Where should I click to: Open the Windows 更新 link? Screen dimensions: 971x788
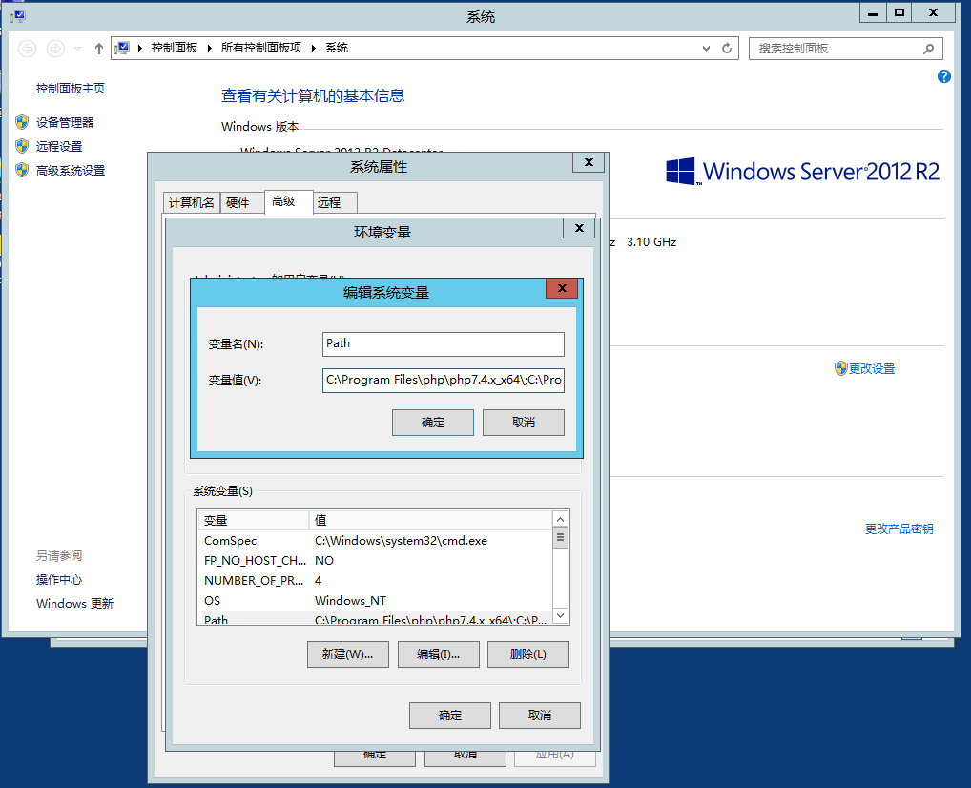pos(75,603)
